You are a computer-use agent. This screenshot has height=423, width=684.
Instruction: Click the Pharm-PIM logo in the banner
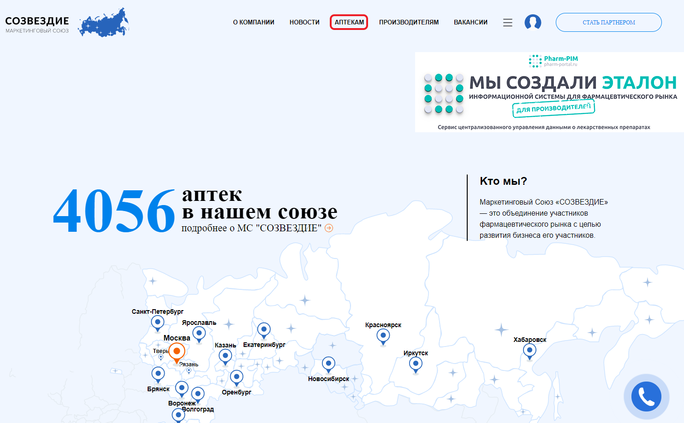point(553,61)
